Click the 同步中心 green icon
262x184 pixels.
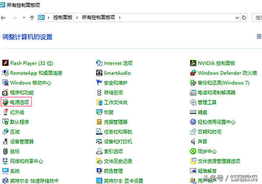coord(193,151)
